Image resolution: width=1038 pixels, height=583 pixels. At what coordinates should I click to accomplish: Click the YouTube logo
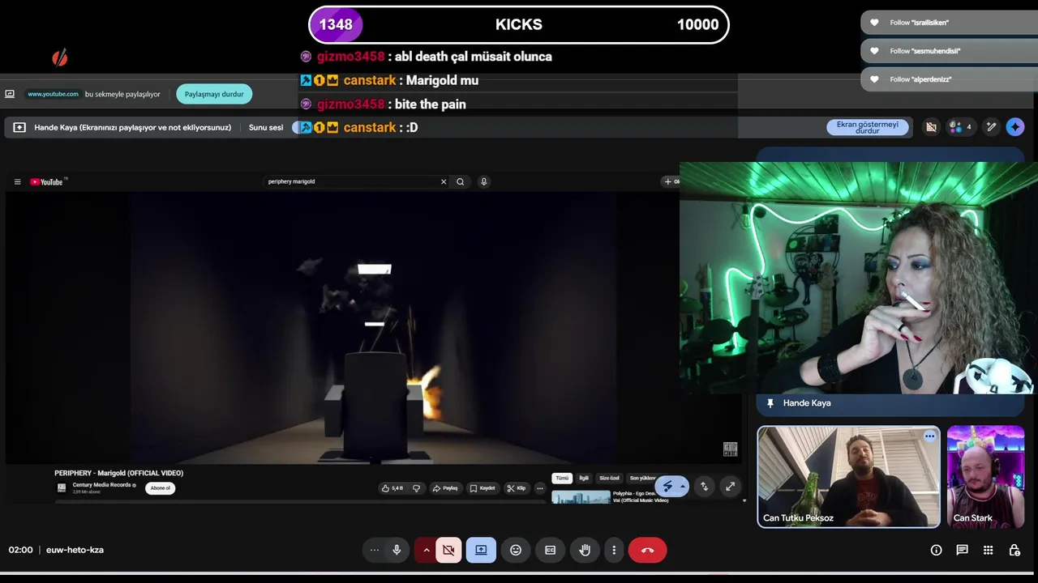pos(47,181)
